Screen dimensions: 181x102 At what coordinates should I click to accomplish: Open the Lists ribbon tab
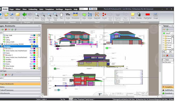[41, 9]
